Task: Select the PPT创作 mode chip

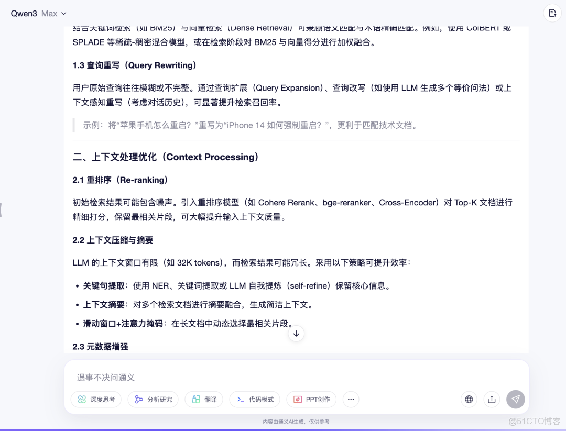Action: (311, 399)
